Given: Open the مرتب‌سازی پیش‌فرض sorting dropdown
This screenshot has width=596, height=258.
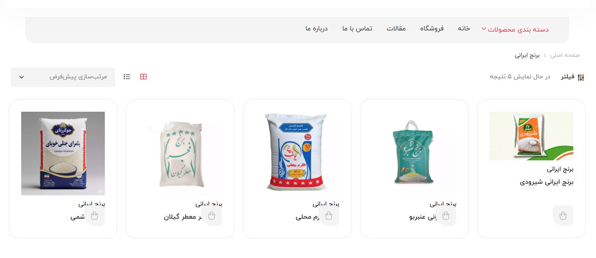Looking at the screenshot, I should 63,77.
